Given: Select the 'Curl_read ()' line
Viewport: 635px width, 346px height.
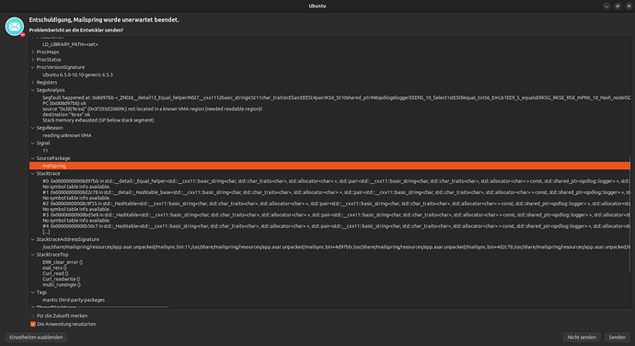Looking at the screenshot, I should pyautogui.click(x=55, y=273).
